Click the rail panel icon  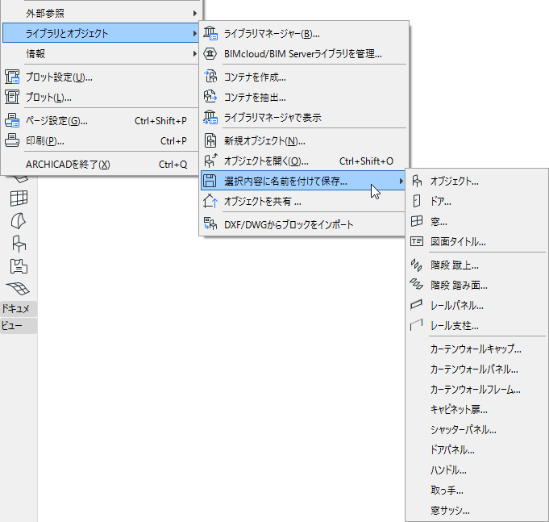point(416,305)
